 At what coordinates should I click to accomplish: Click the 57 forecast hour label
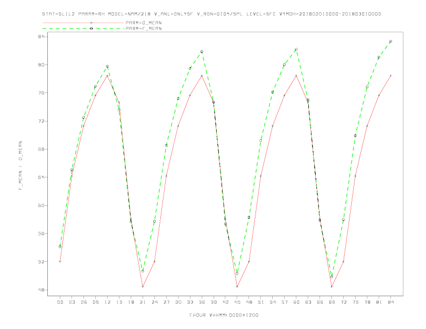[285, 302]
